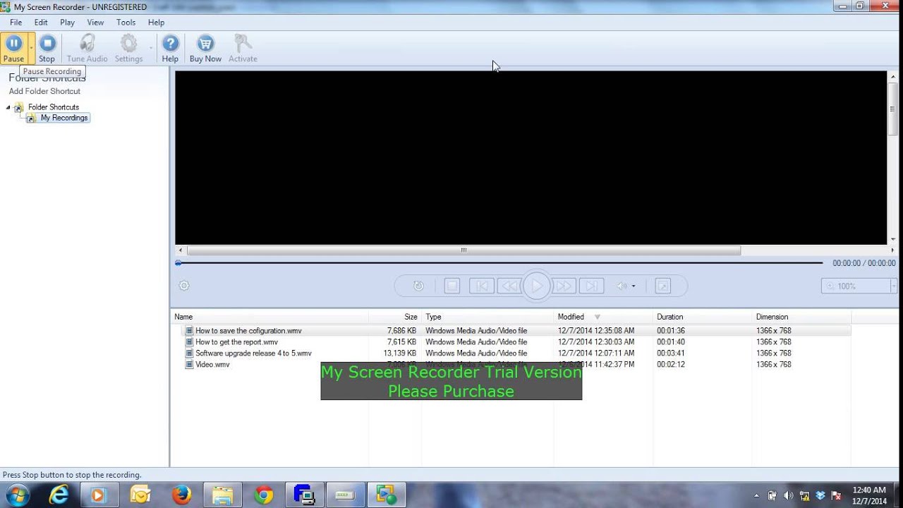Click the Add Folder Shortcut link
This screenshot has height=508, width=903.
coord(44,91)
